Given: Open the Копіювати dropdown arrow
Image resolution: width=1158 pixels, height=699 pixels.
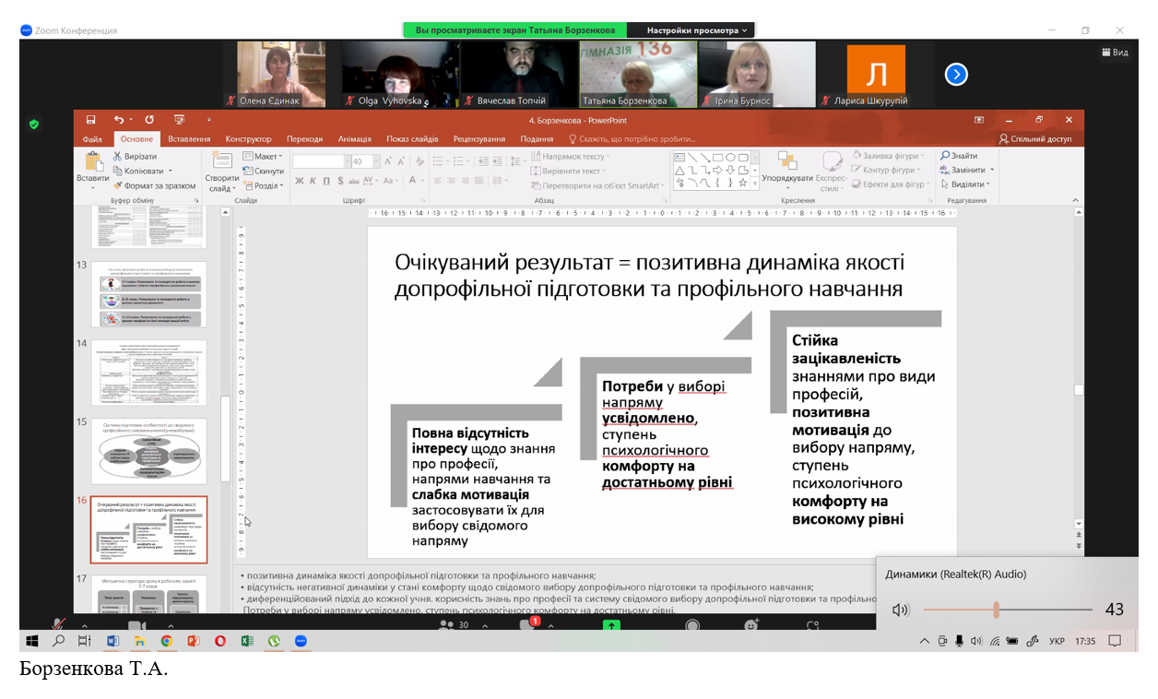Looking at the screenshot, I should 171,172.
